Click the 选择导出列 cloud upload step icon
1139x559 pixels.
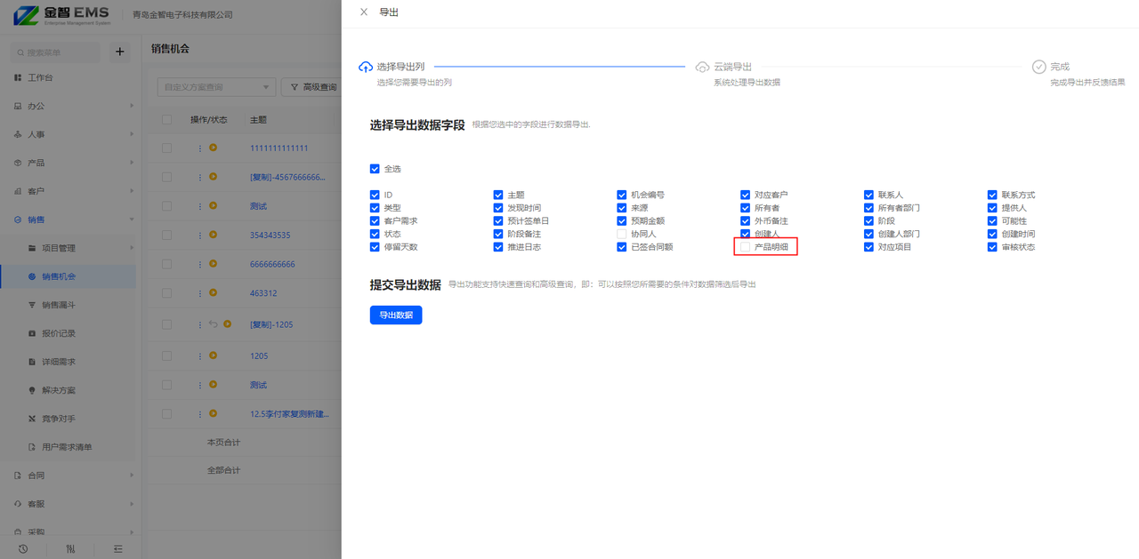(366, 68)
